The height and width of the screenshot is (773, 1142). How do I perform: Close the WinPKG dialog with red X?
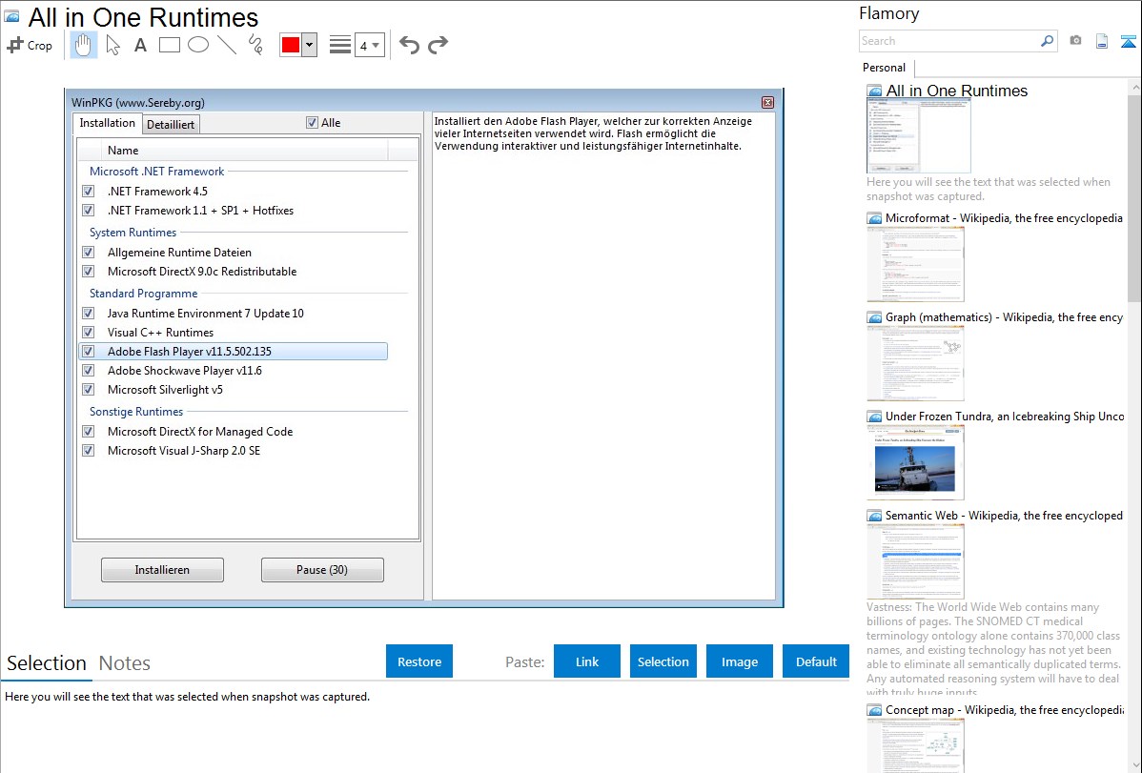tap(767, 103)
